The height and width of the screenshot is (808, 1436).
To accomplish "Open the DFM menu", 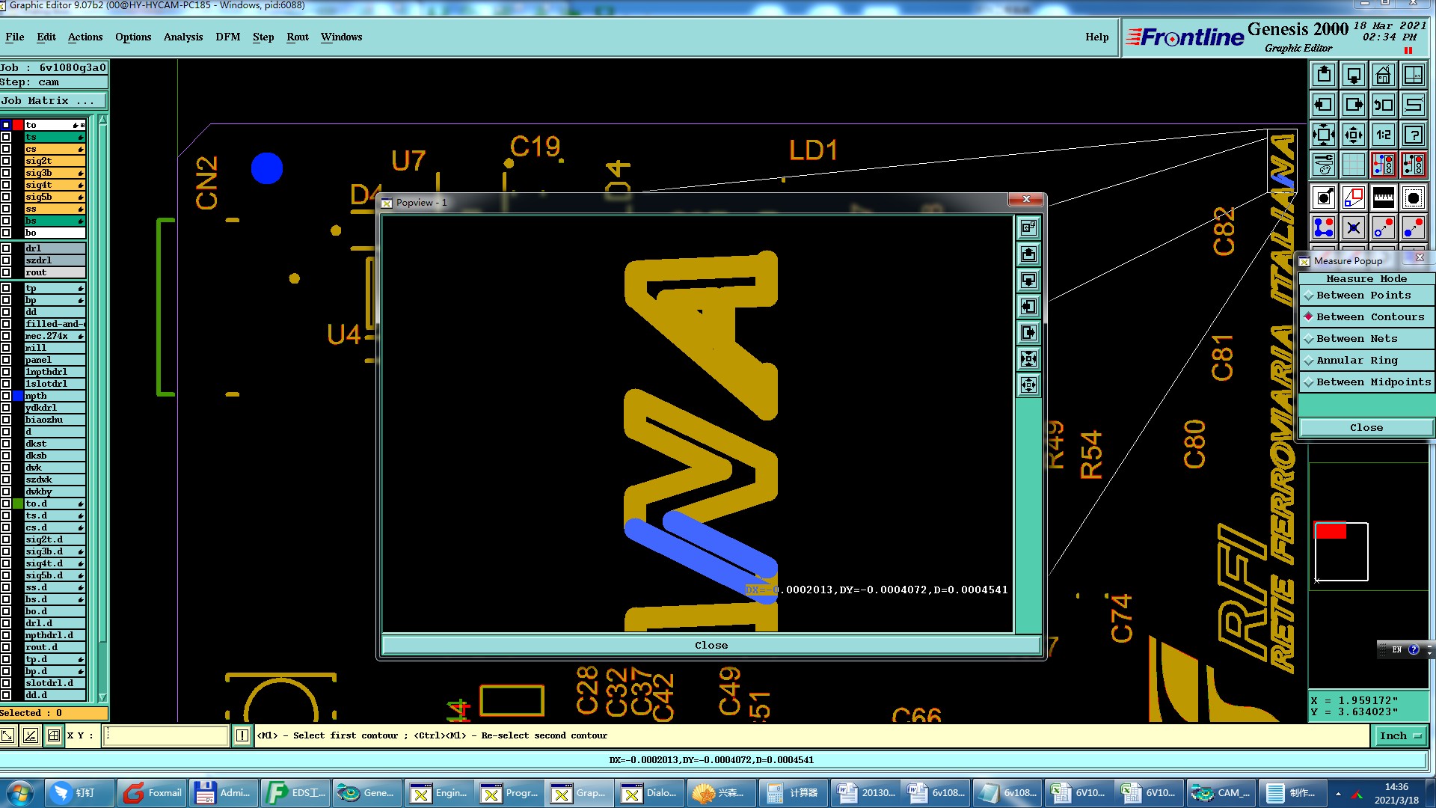I will pyautogui.click(x=227, y=37).
